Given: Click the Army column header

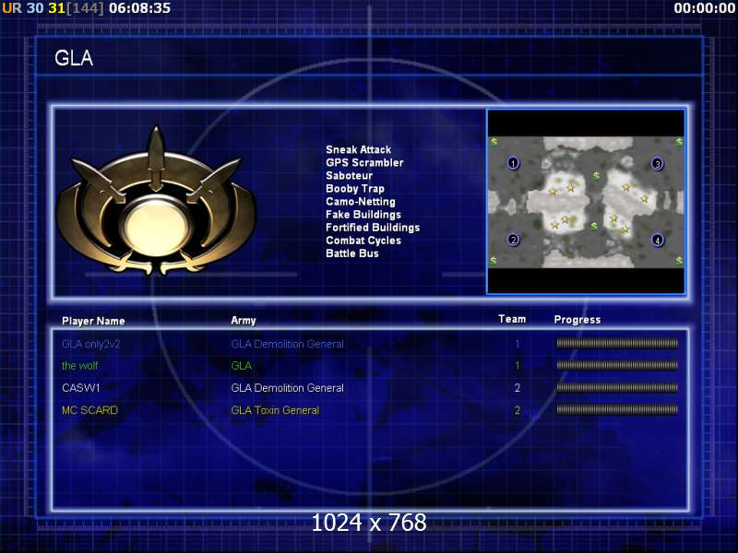Looking at the screenshot, I should click(x=244, y=320).
